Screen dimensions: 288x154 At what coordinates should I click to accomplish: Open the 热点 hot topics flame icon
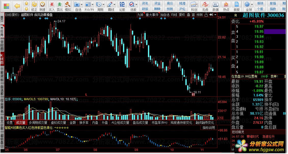coord(226,4)
